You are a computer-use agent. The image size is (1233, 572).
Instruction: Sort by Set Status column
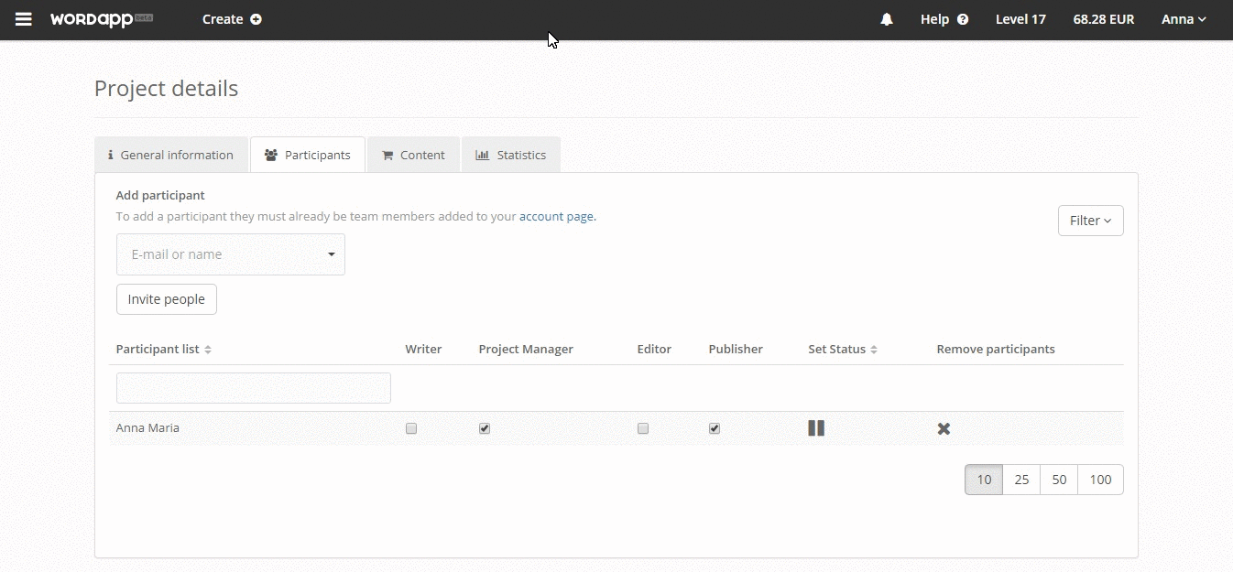[x=843, y=349]
